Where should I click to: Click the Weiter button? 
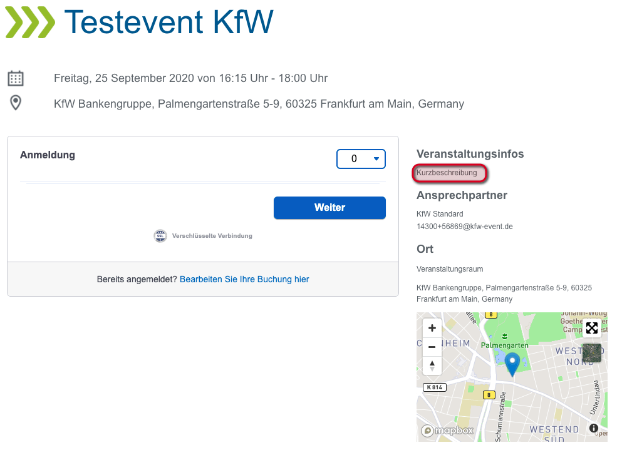(329, 208)
